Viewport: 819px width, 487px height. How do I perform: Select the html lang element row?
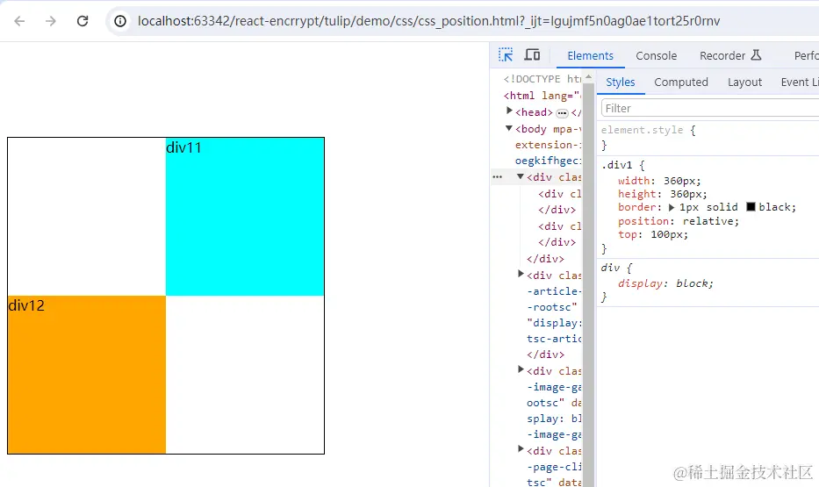click(x=542, y=96)
